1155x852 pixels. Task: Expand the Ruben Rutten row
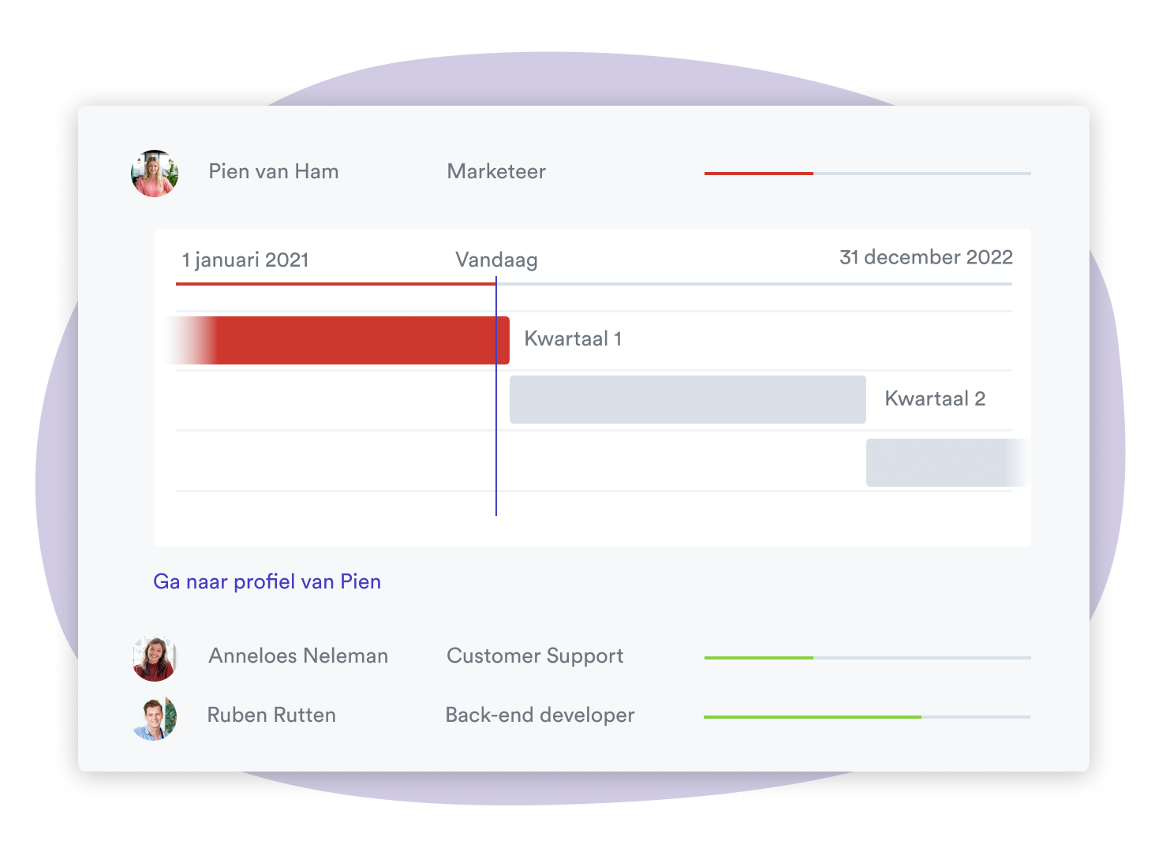tap(581, 716)
